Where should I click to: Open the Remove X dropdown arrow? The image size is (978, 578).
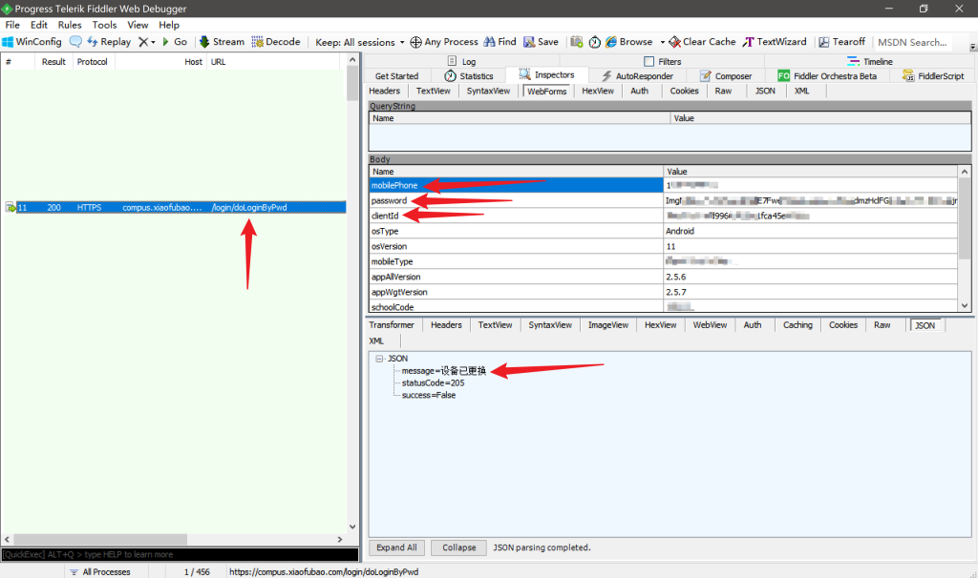[153, 42]
